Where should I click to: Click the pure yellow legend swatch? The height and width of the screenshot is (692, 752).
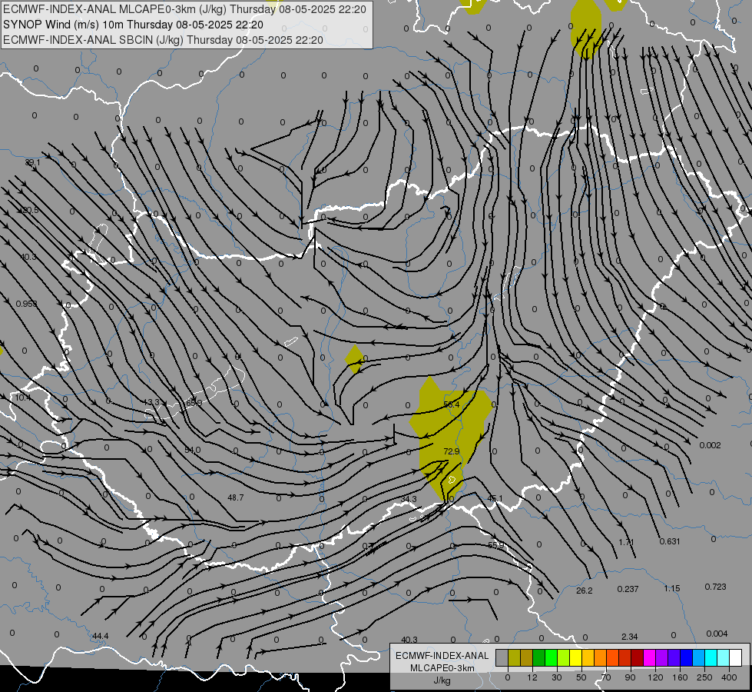pos(576,657)
